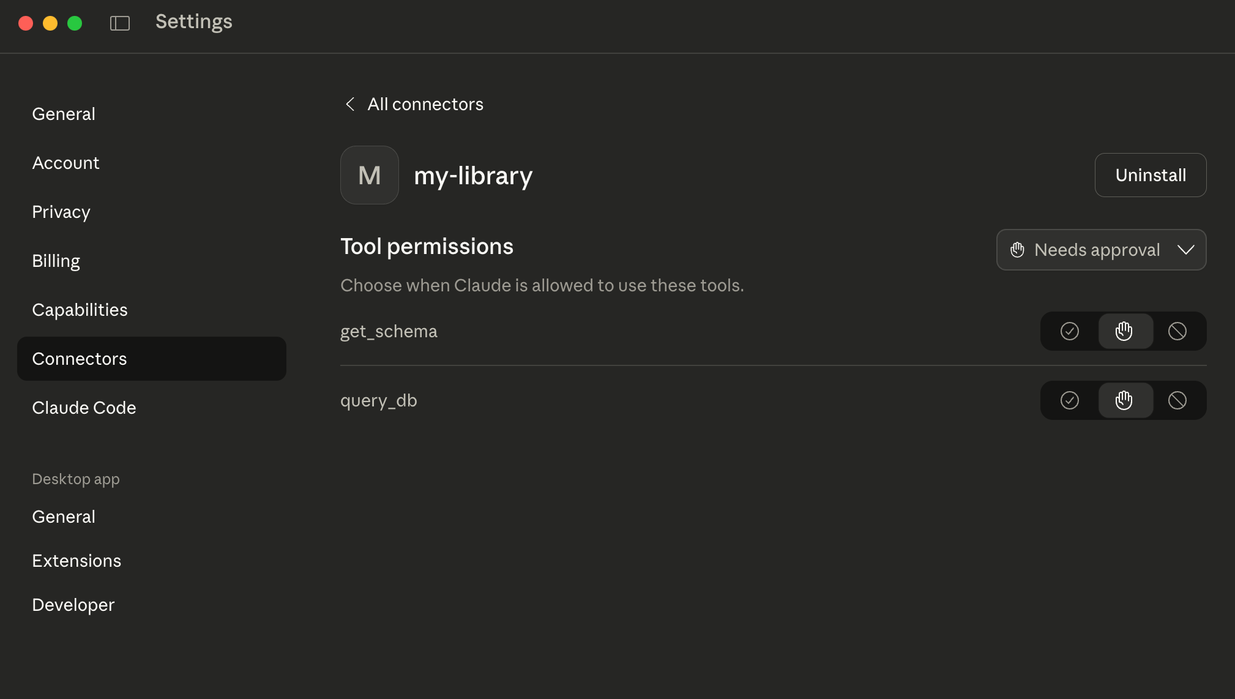The width and height of the screenshot is (1235, 699).
Task: Select Claude Code in sidebar
Action: point(84,408)
